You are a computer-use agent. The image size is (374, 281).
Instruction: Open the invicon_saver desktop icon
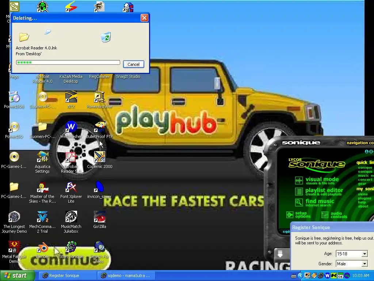pyautogui.click(x=99, y=190)
